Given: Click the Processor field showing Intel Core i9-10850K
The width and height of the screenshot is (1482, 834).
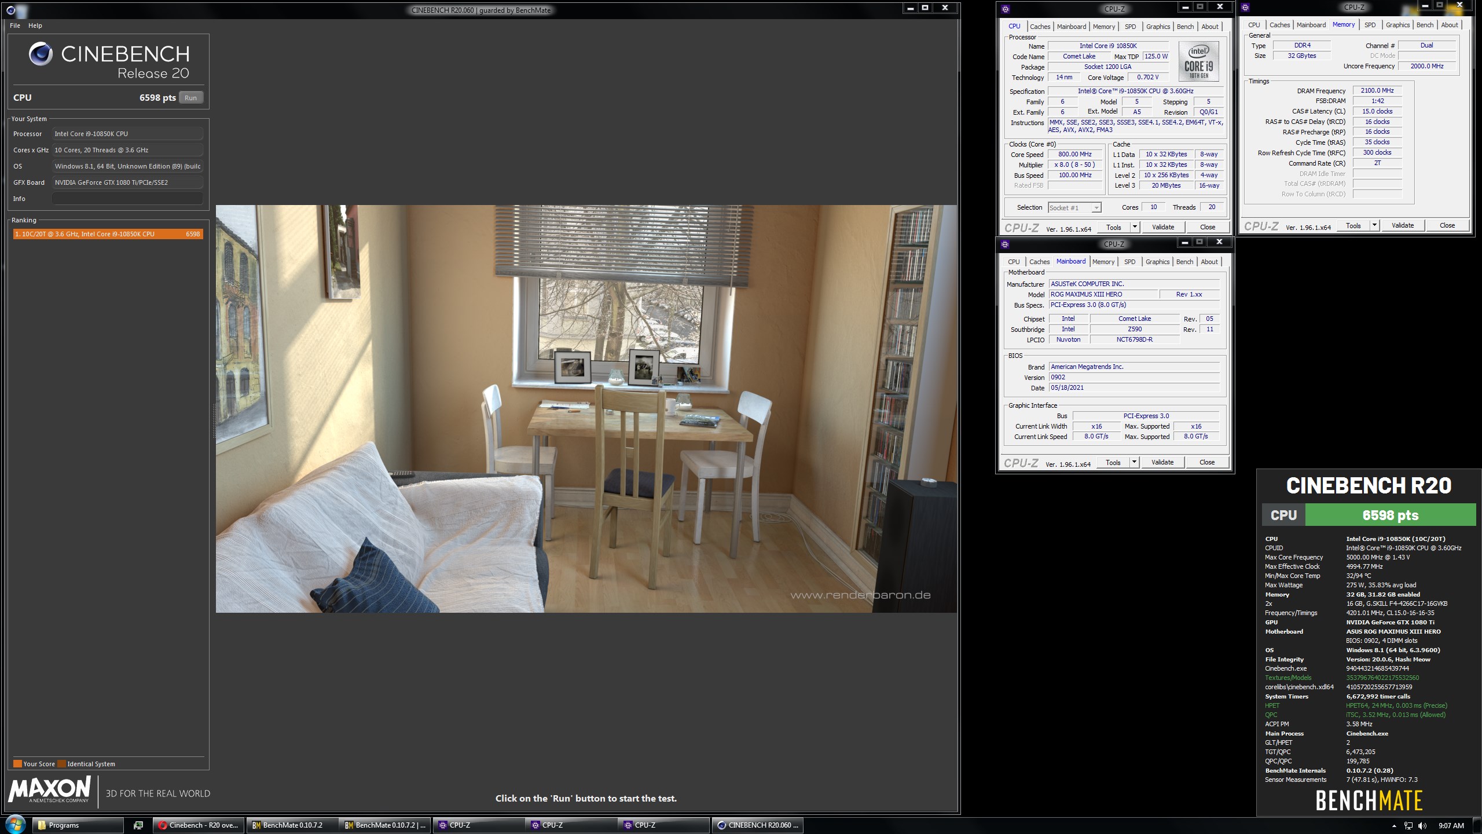Looking at the screenshot, I should (127, 134).
